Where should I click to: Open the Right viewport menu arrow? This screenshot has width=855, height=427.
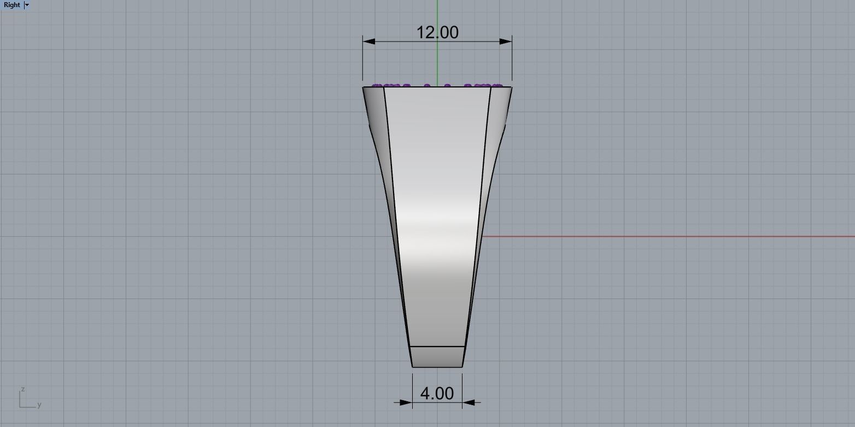pyautogui.click(x=27, y=5)
